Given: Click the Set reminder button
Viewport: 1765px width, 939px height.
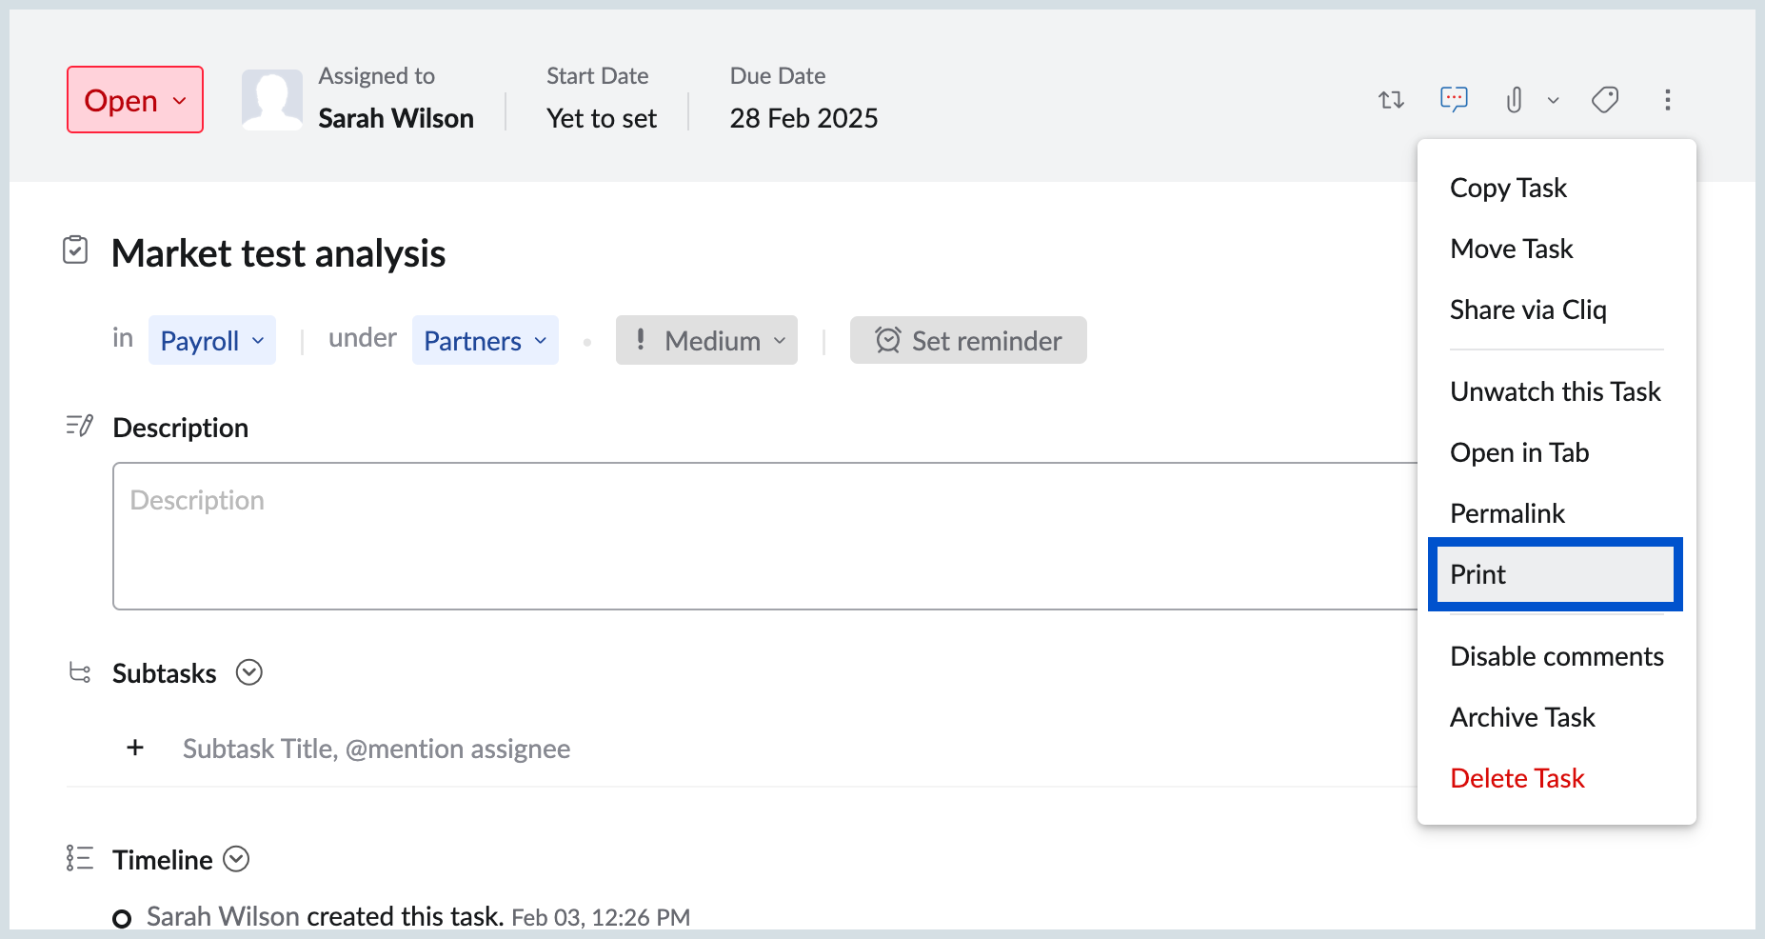Looking at the screenshot, I should click(x=968, y=341).
